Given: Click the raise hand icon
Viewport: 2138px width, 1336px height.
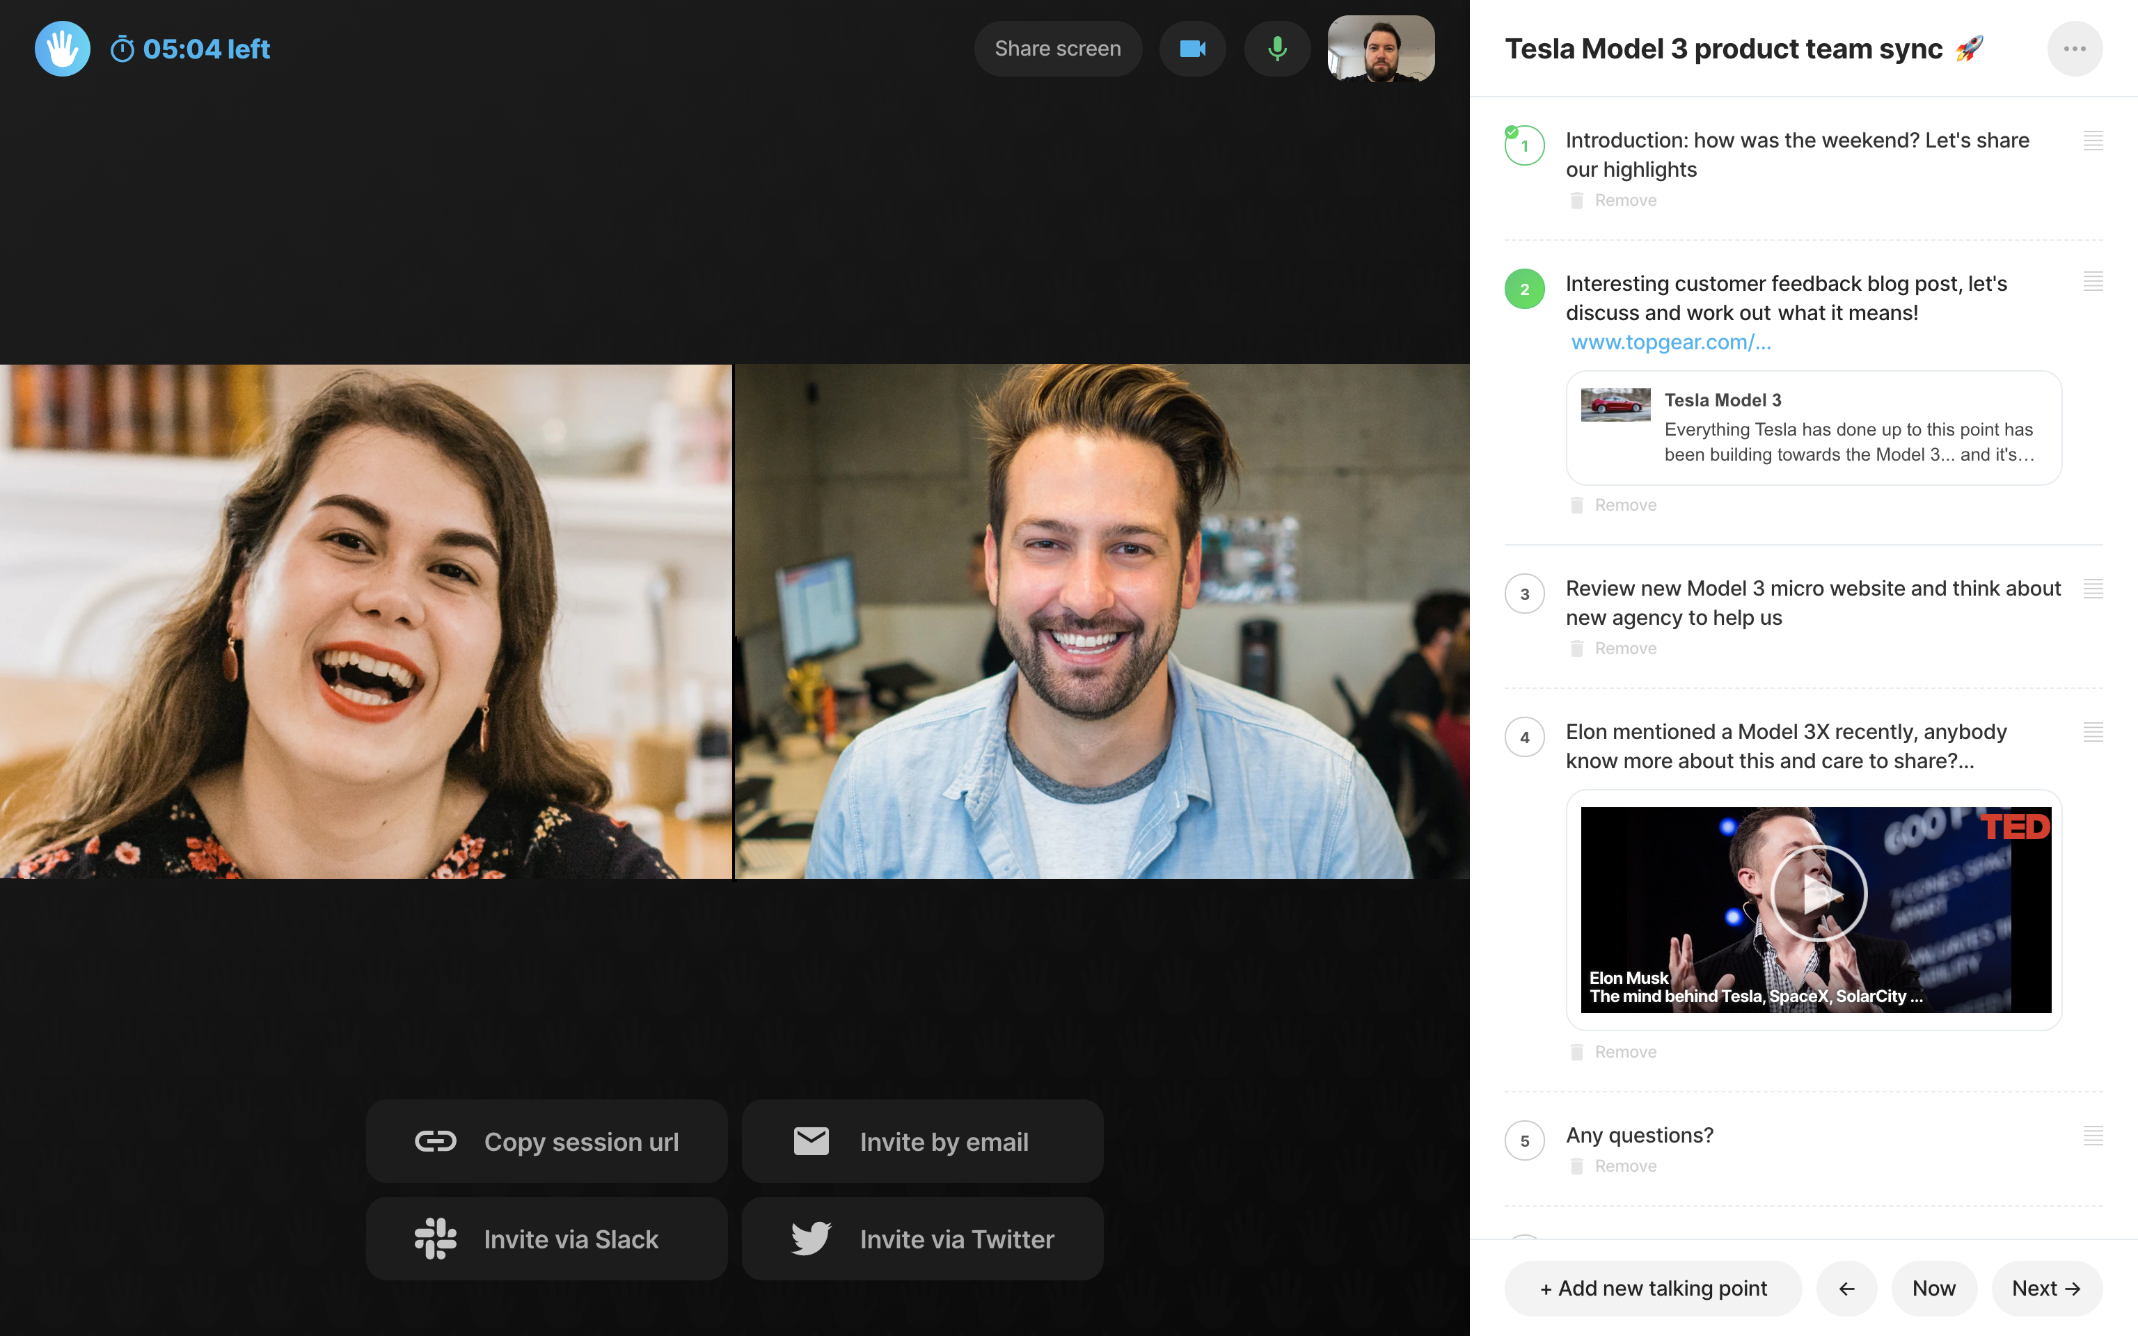Looking at the screenshot, I should point(62,49).
